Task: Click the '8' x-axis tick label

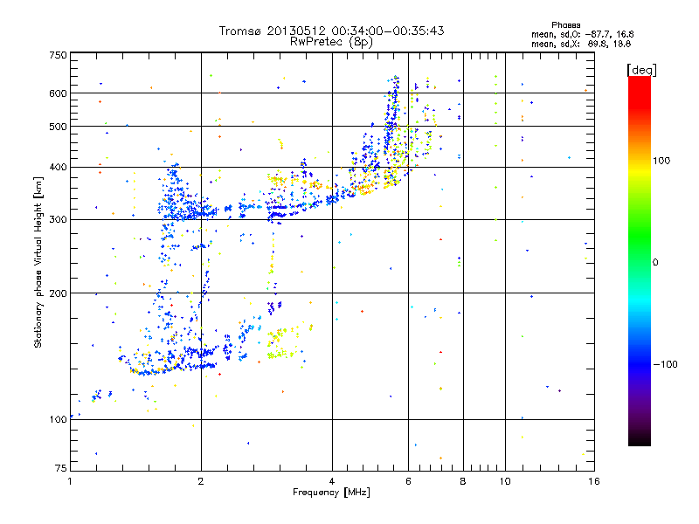Action: [x=463, y=481]
